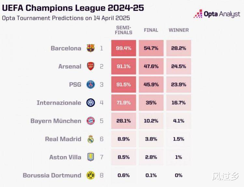Click the Bayern München club crest

(x=90, y=121)
